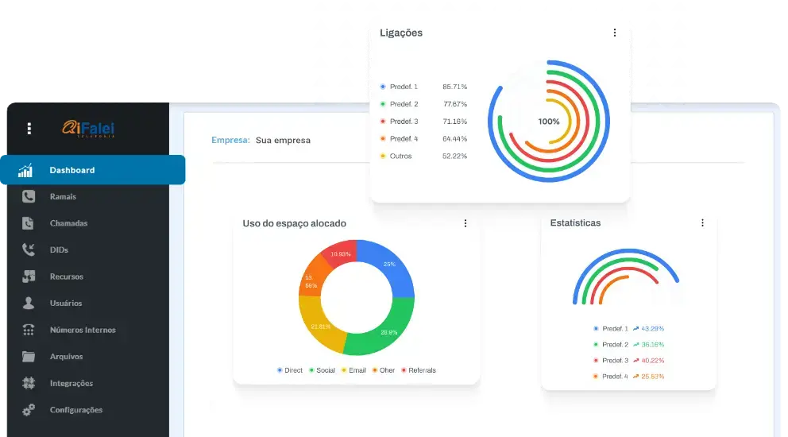Toggle Predef. 4 legend in Ligações

click(399, 139)
